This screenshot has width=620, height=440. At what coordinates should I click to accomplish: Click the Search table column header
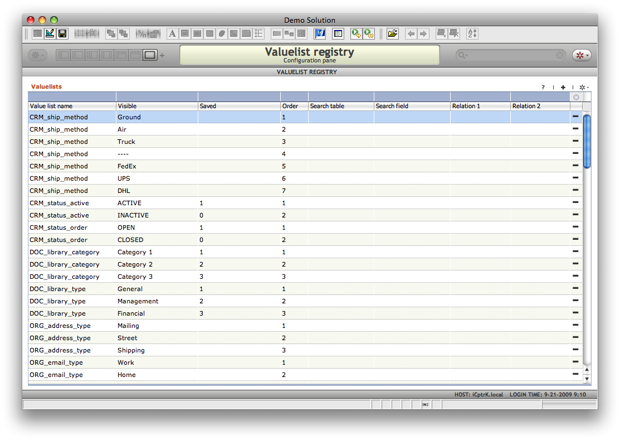pos(341,106)
